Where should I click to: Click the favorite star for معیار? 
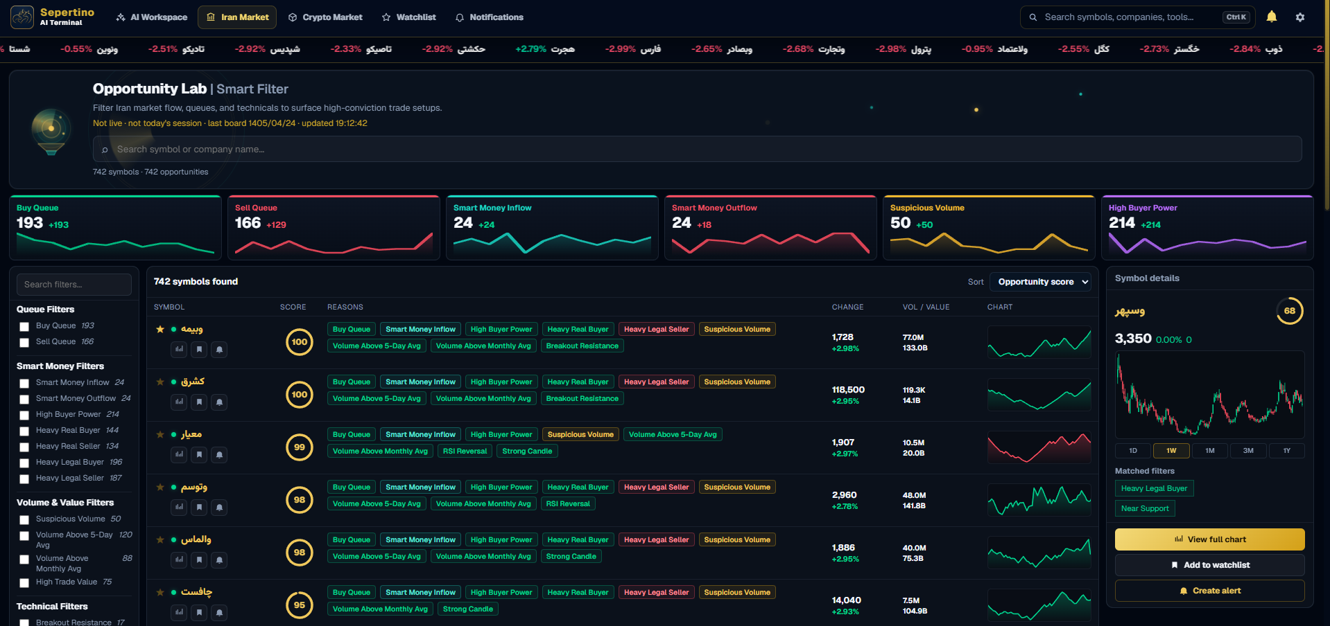pyautogui.click(x=160, y=434)
